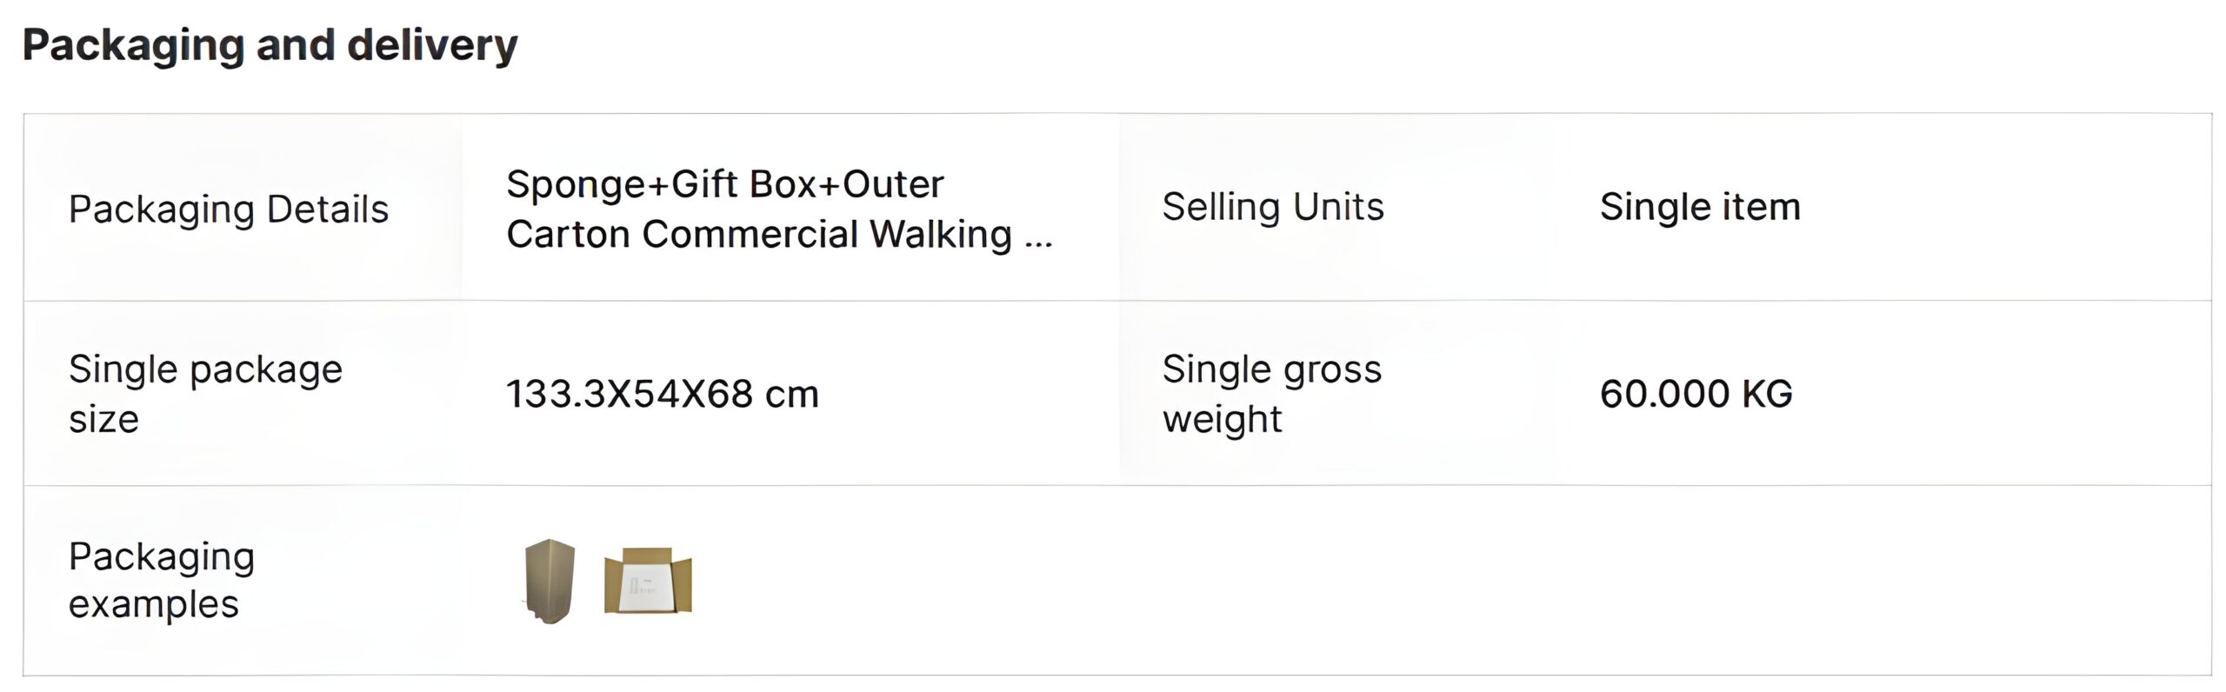Click the Sponge+Gift Box+Outer text line
Screen dimensions: 2226x692
[725, 184]
